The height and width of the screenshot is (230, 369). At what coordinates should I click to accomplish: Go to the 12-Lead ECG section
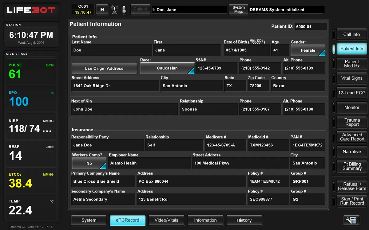pyautogui.click(x=352, y=93)
